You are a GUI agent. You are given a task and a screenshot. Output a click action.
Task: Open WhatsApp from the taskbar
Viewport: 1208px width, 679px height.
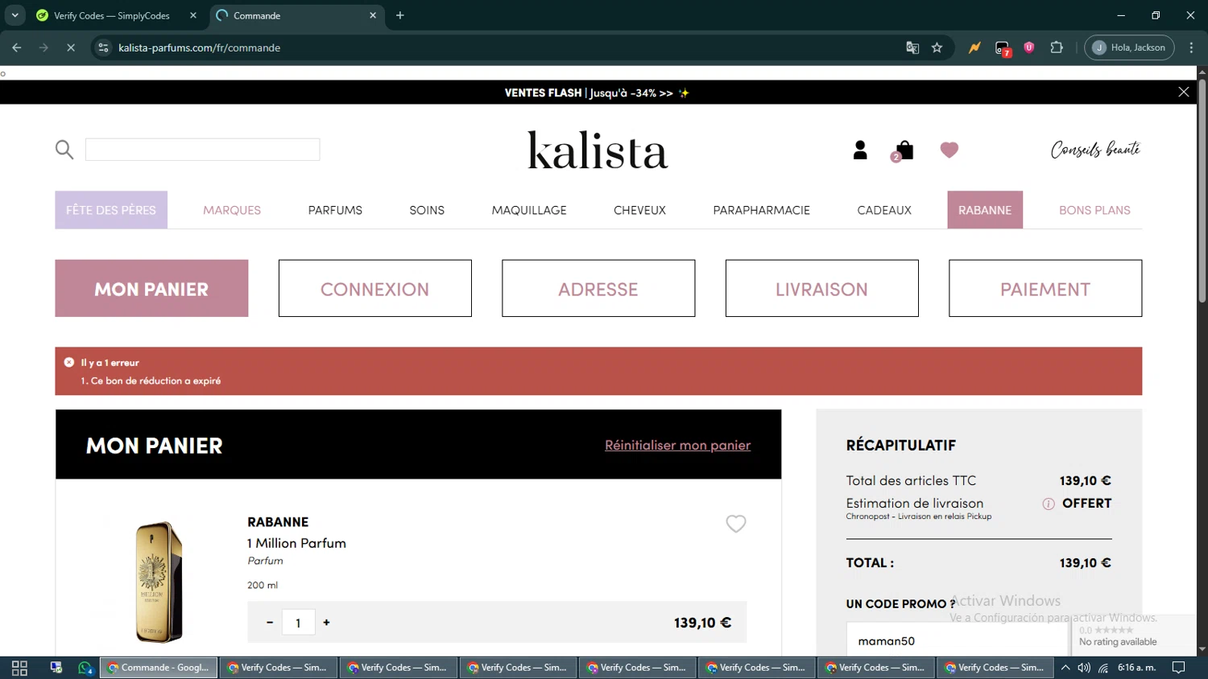pos(85,668)
